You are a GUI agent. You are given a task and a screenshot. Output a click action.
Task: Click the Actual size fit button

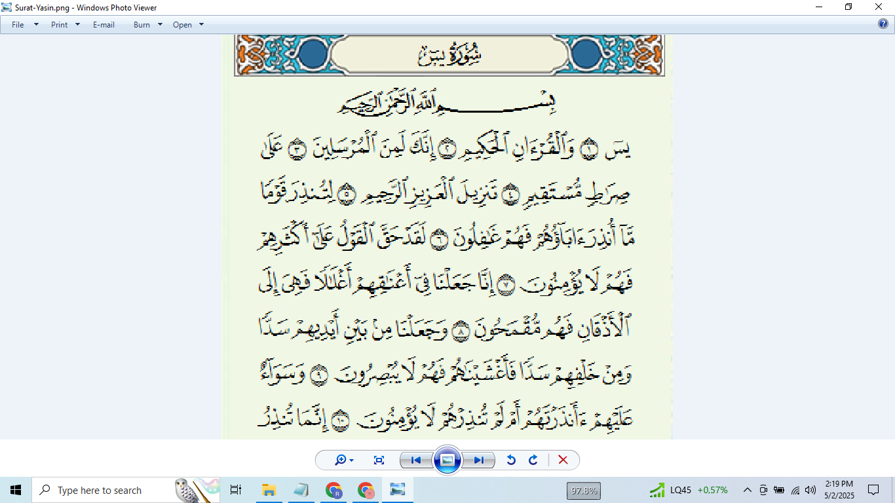click(x=379, y=460)
